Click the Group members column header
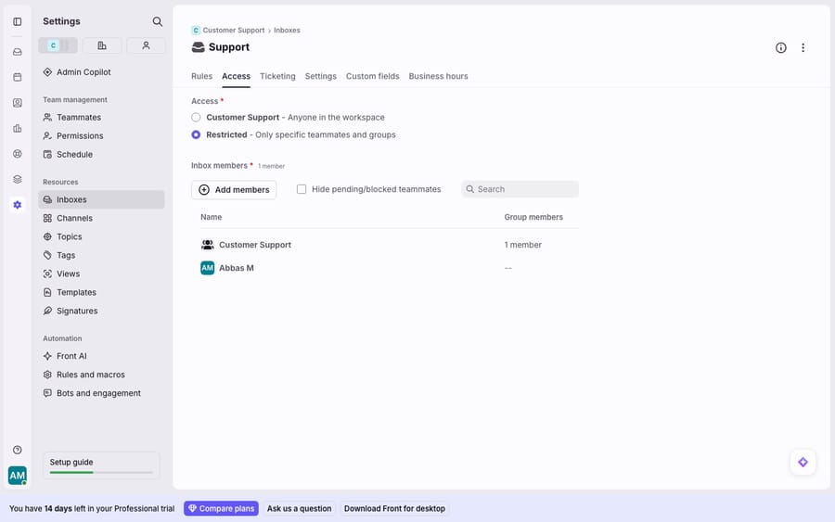Screen dimensions: 835x522 (x=533, y=217)
